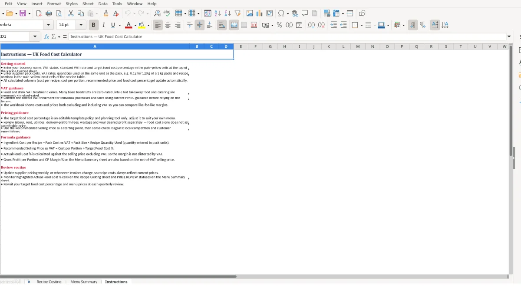The image size is (521, 293).
Task: Open the Draw Shapes icon
Action: coord(362,13)
